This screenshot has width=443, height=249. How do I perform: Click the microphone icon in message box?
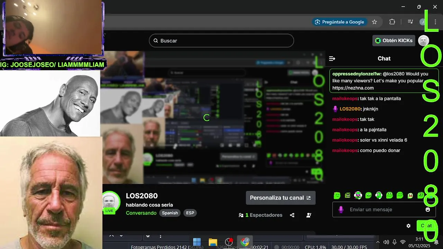point(341,210)
